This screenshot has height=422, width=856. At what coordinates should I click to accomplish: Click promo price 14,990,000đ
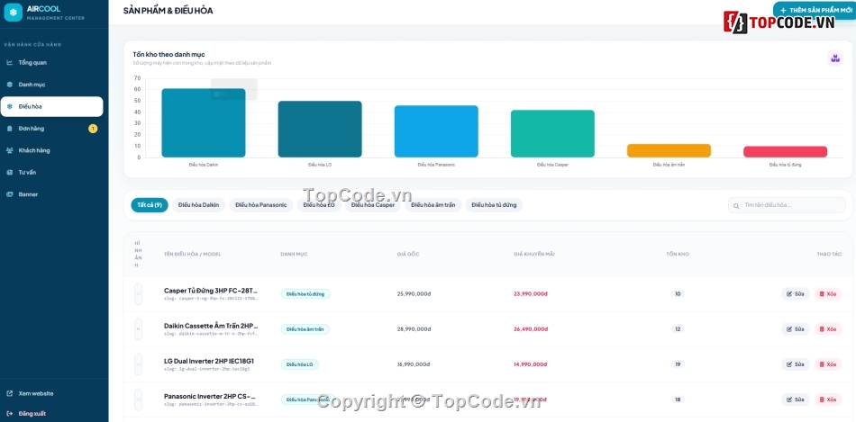(x=531, y=364)
